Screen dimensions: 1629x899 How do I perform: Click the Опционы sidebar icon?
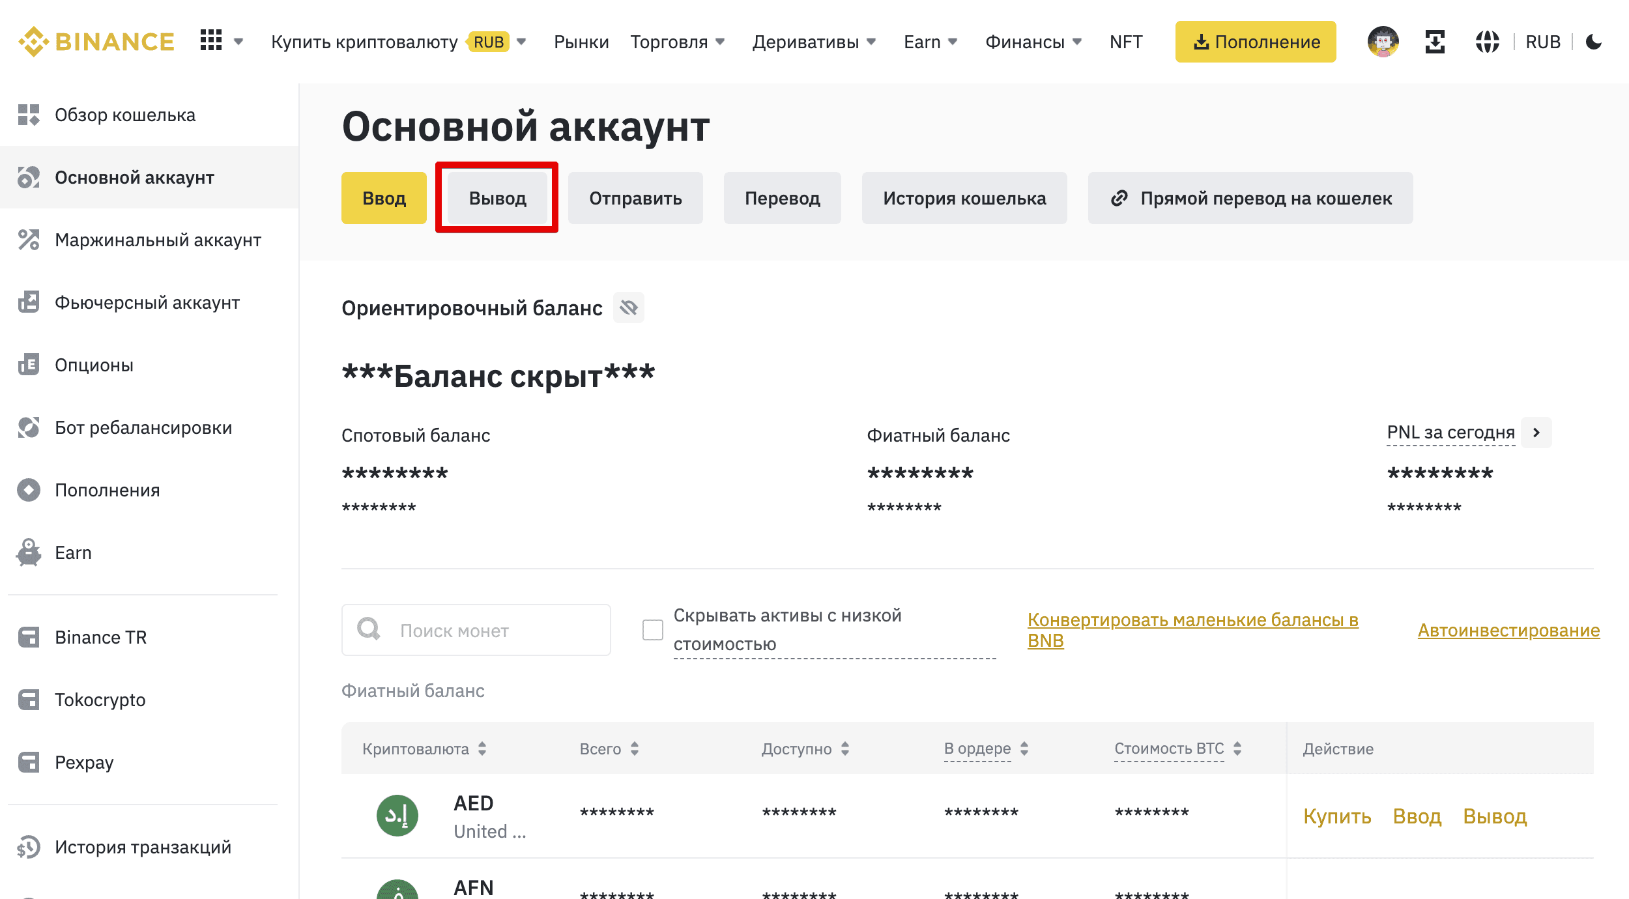[x=29, y=365]
